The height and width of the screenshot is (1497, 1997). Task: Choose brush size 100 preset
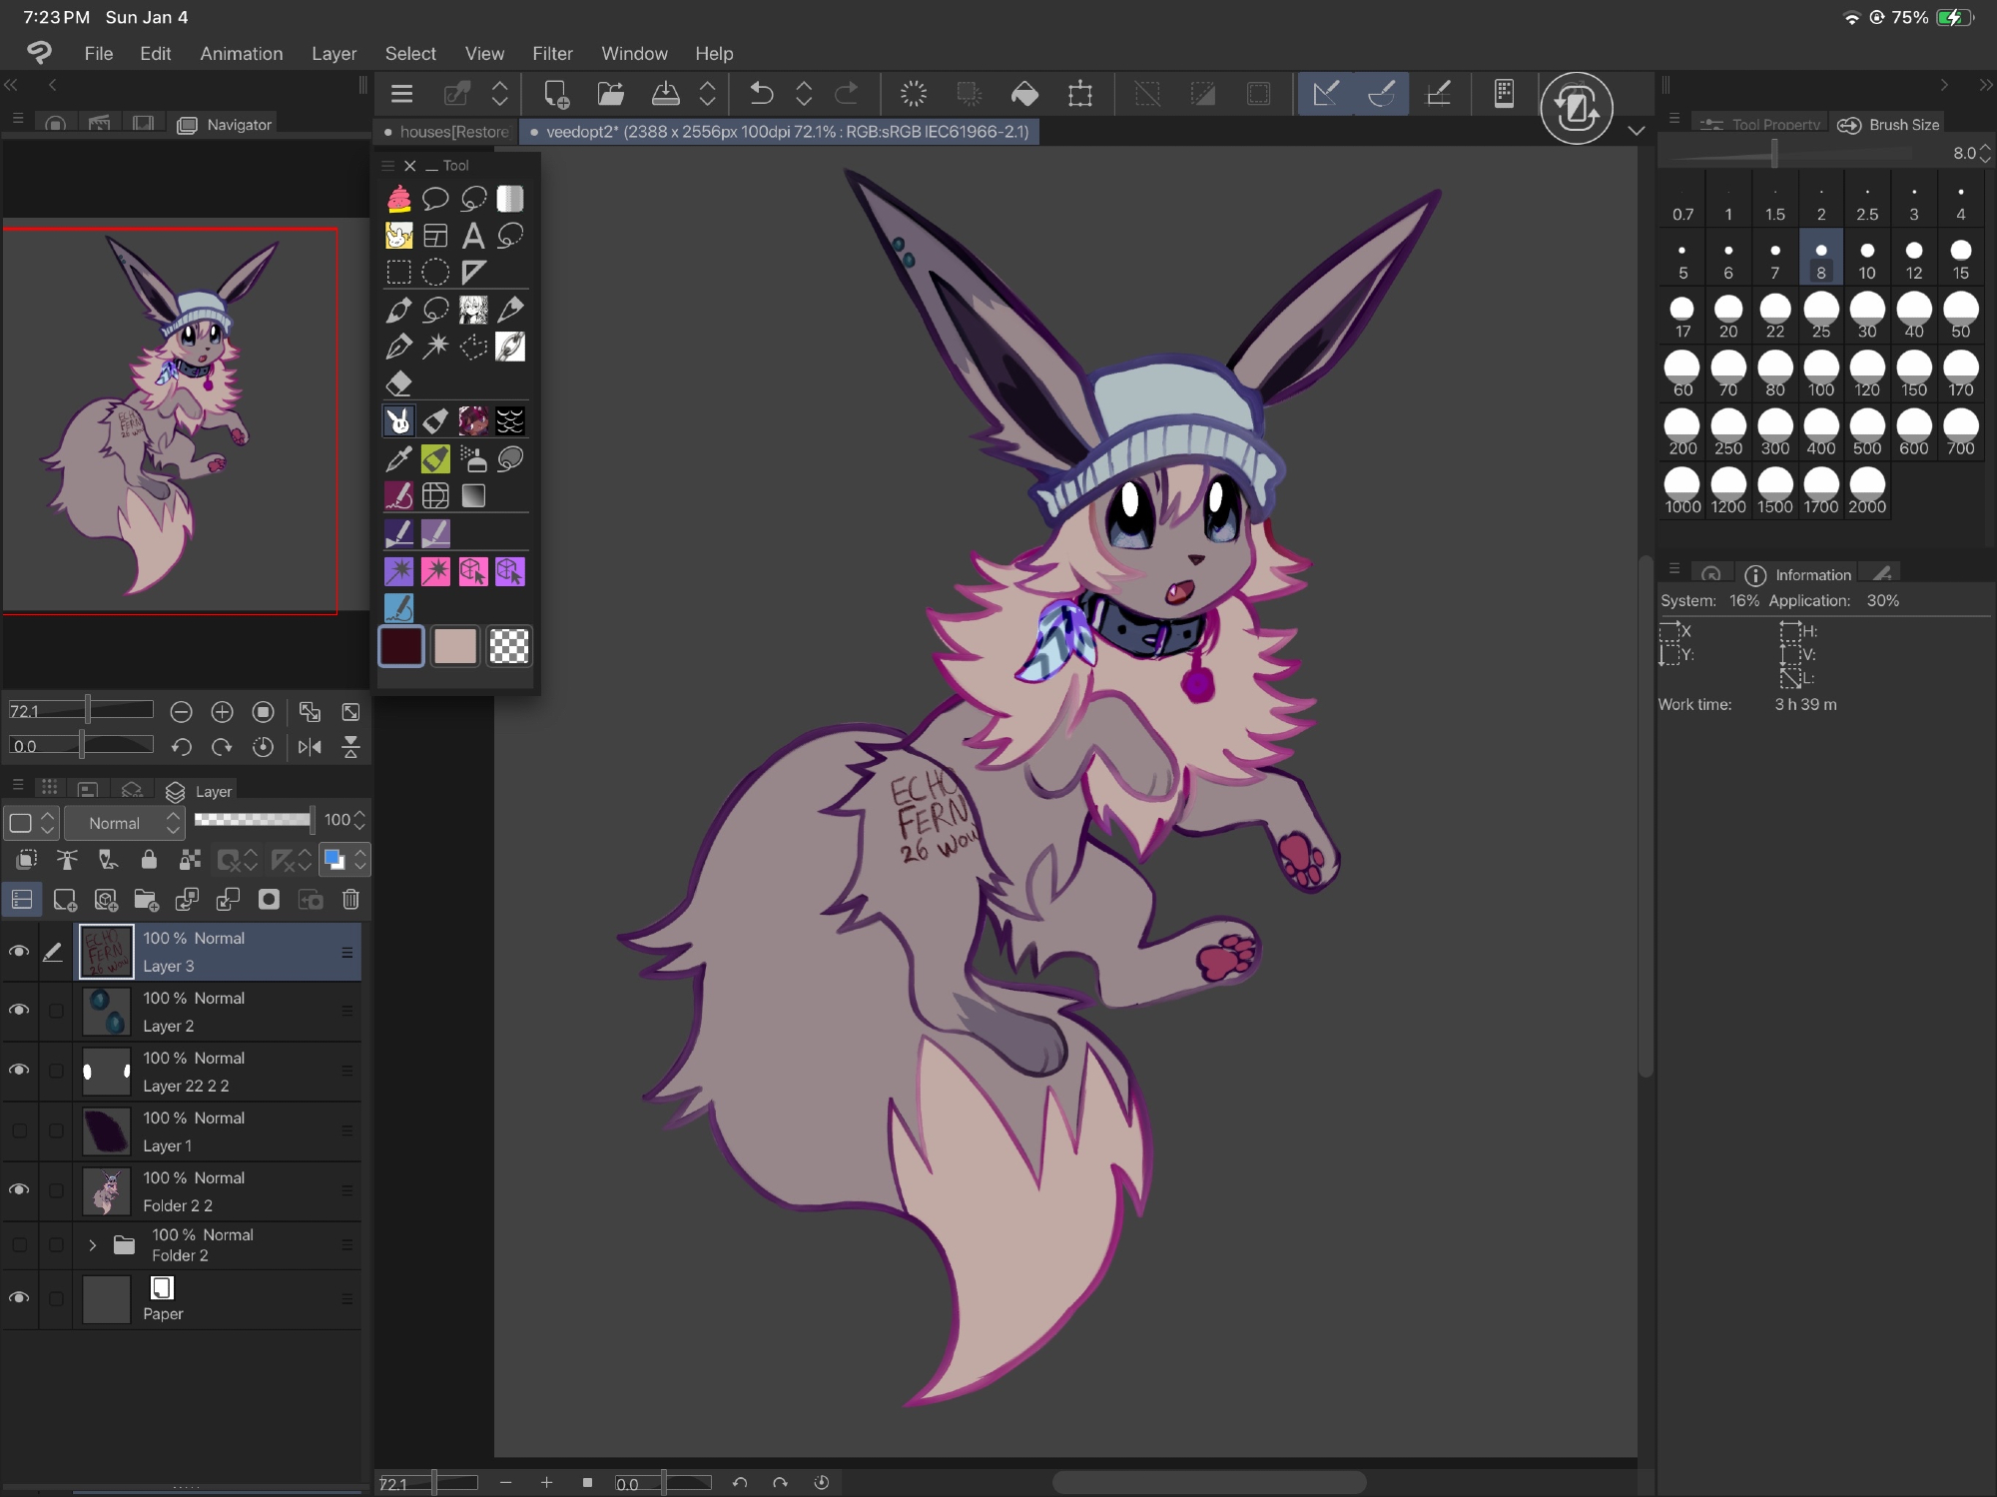click(x=1820, y=374)
